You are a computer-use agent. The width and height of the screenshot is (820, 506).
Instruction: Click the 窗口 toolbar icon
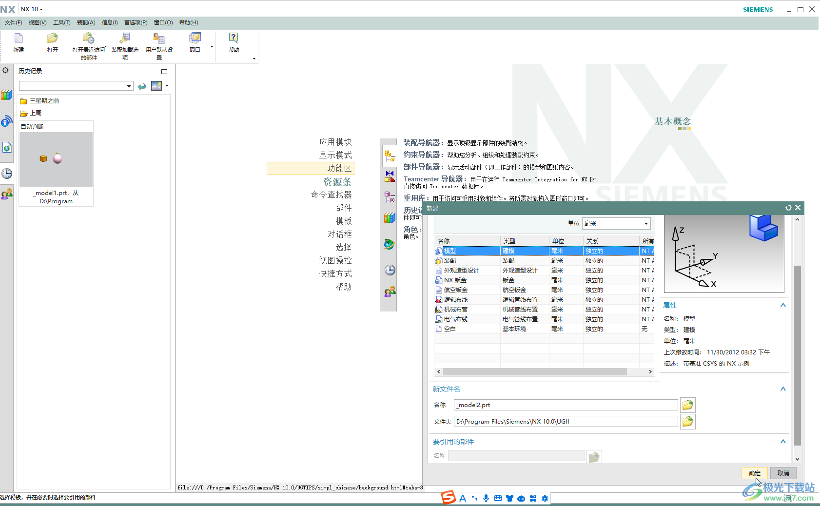point(195,38)
